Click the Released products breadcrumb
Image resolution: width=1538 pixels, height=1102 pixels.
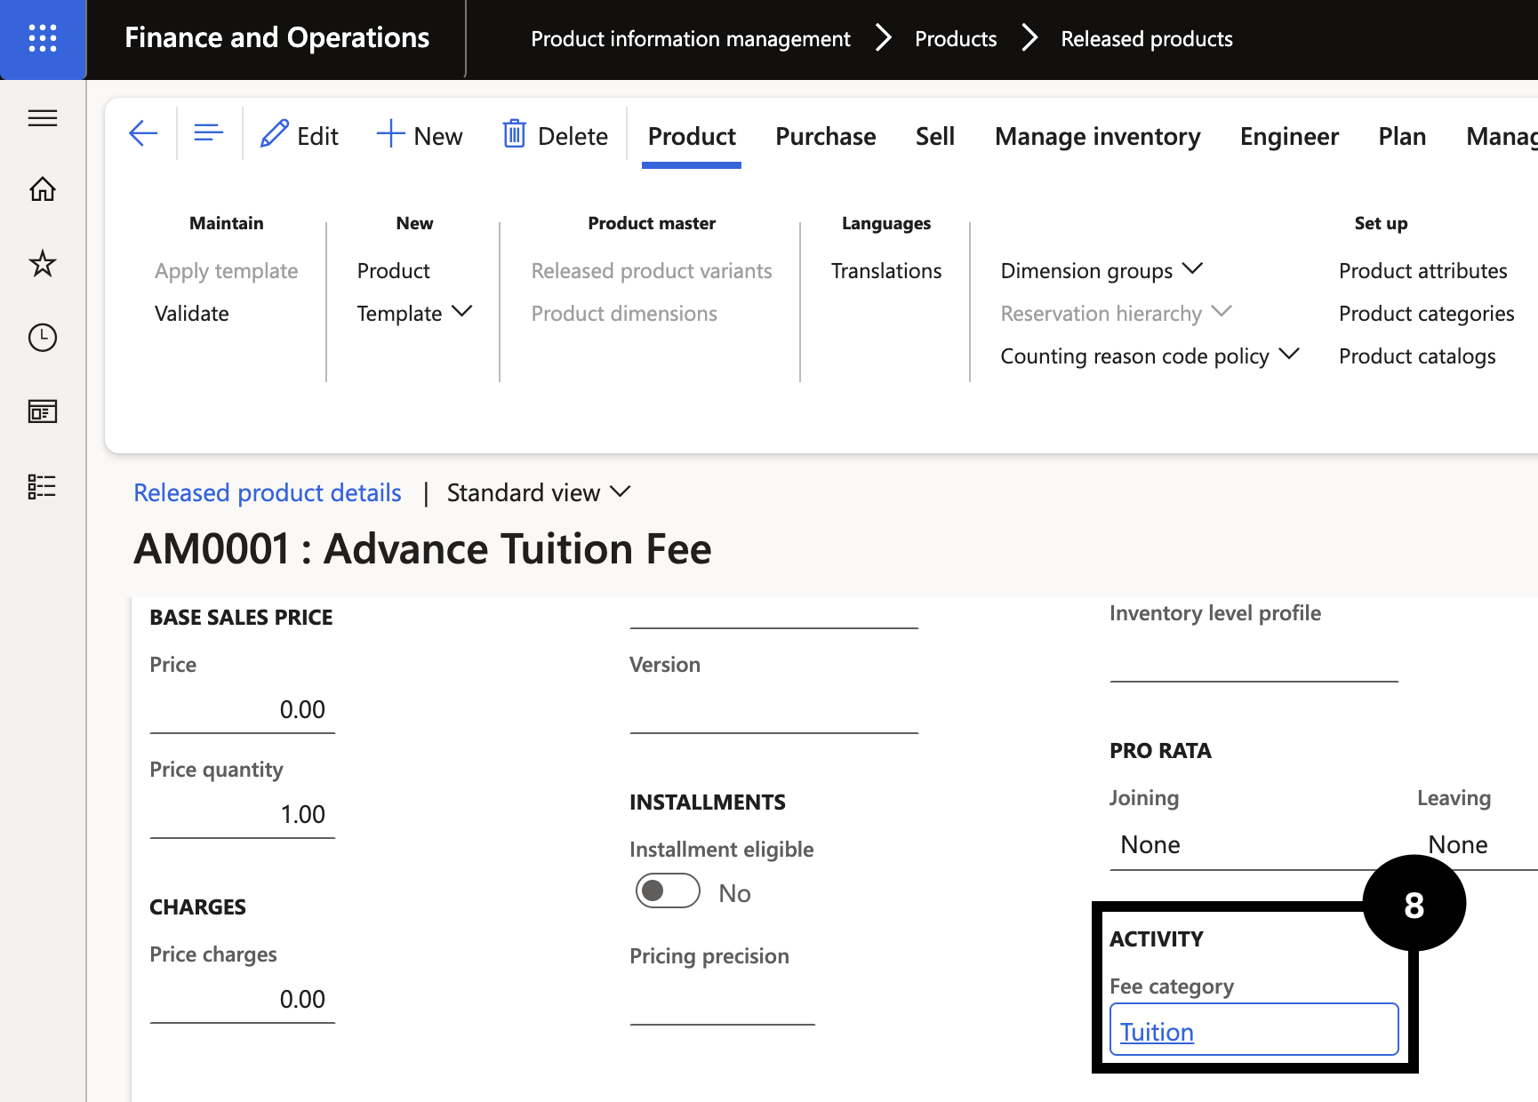1147,39
